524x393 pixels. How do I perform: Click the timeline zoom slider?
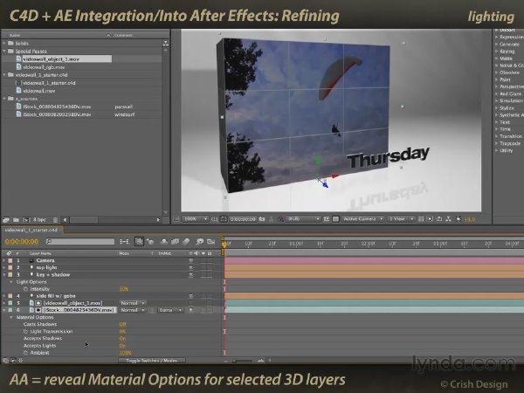tap(243, 361)
